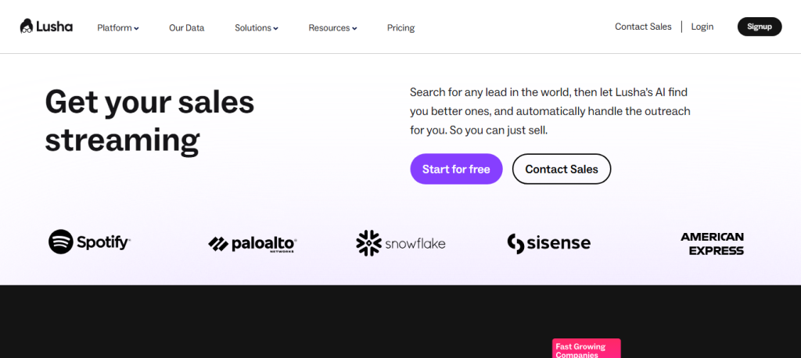Click the chevron next to Platform
801x358 pixels.
click(x=136, y=29)
